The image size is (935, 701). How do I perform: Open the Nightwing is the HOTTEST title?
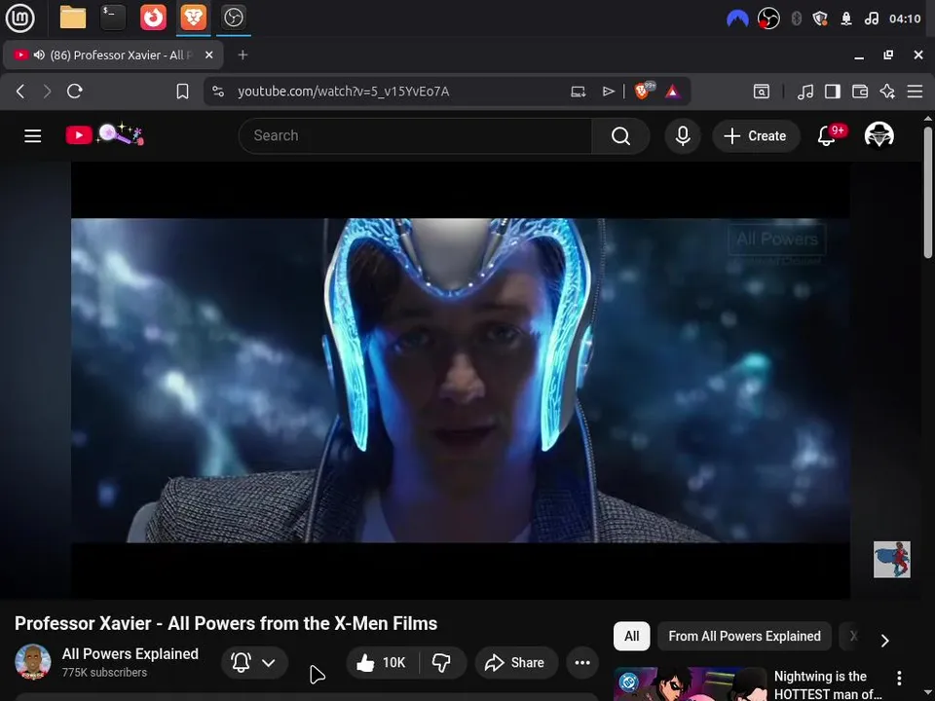pos(827,684)
